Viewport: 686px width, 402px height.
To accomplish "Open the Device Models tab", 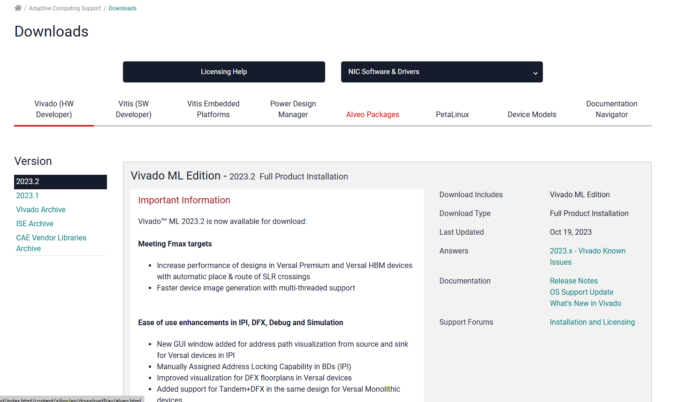I will (532, 114).
